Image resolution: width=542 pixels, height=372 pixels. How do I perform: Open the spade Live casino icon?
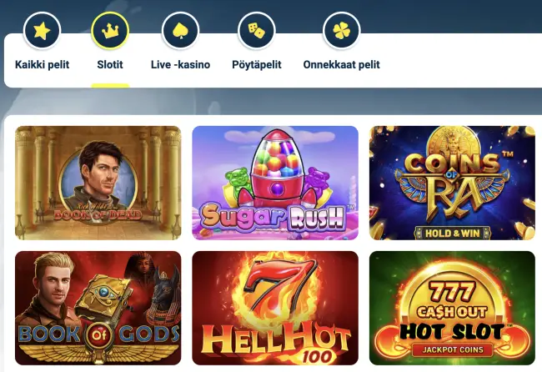[x=180, y=31]
